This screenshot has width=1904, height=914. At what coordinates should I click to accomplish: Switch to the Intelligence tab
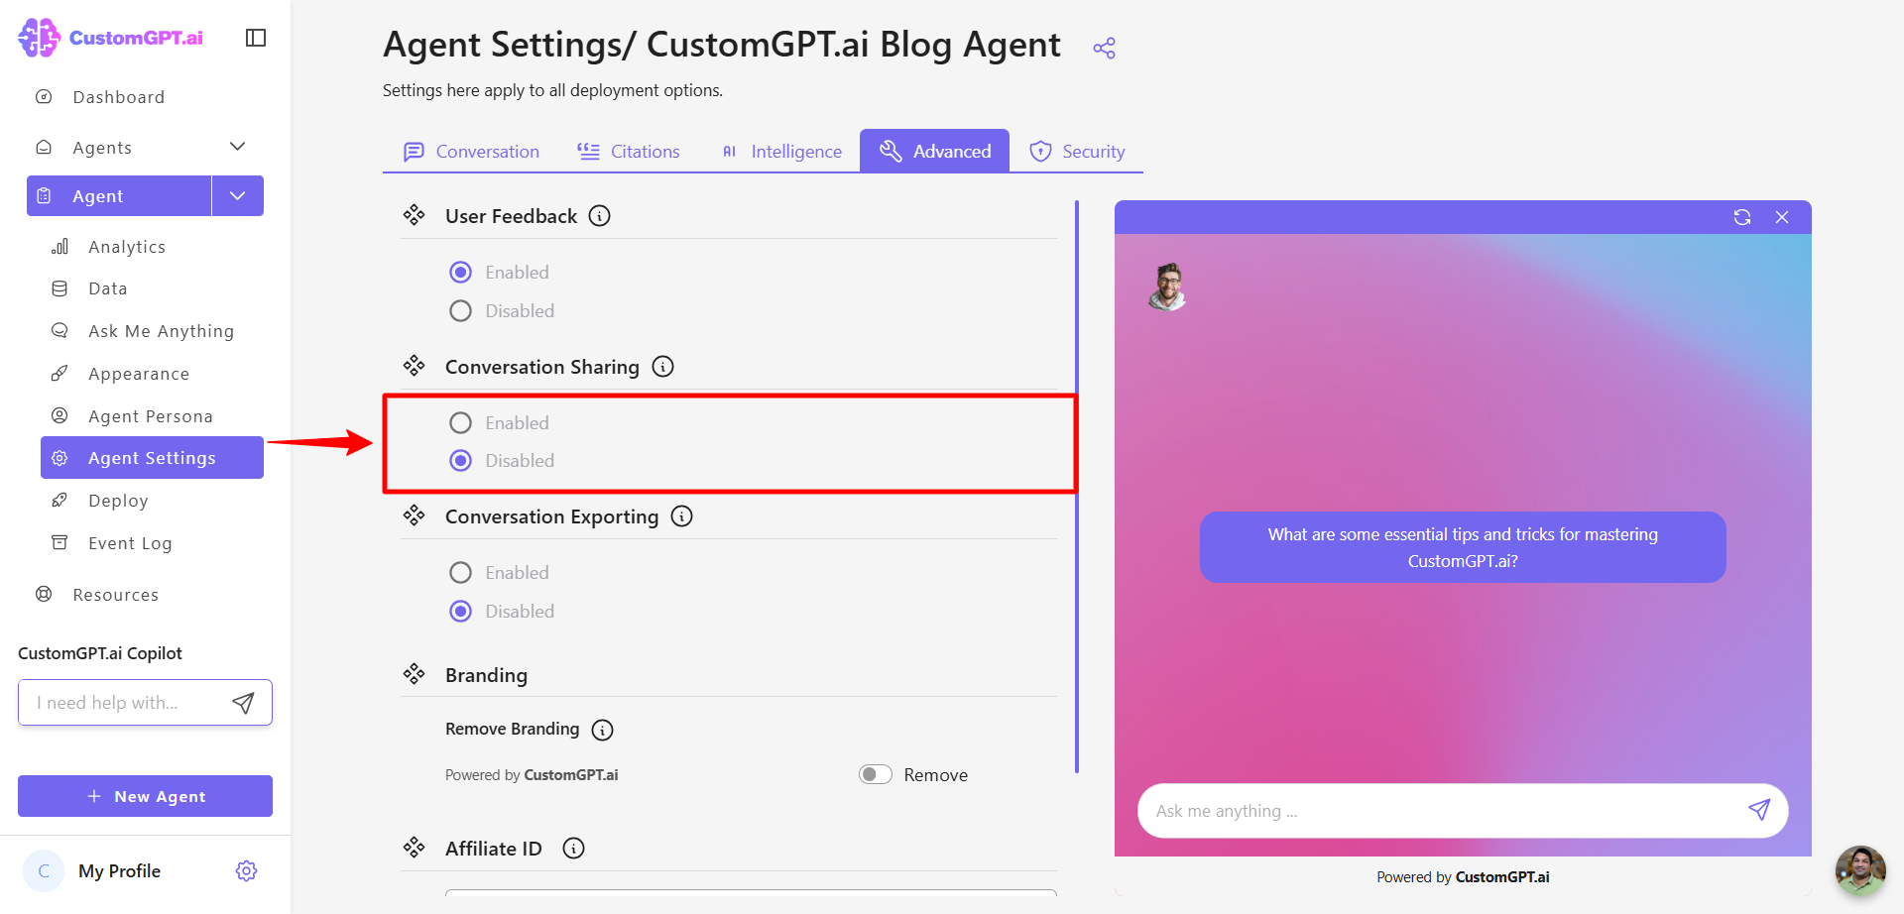pyautogui.click(x=782, y=152)
